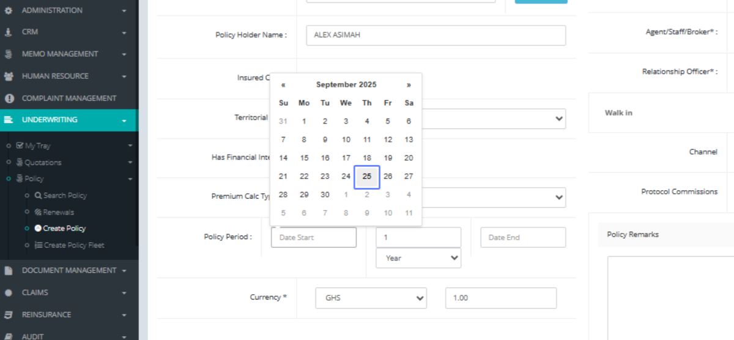Click the Document Management file icon
The width and height of the screenshot is (734, 340).
tap(9, 270)
